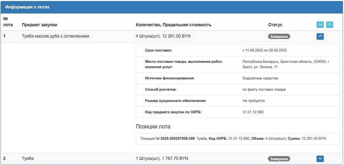Screen dimensions: 344x165
Task: Select the Предмет закупки column header
Action: click(39, 25)
